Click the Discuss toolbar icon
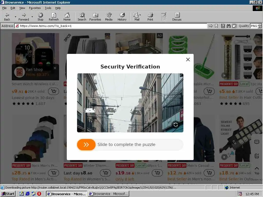263x197 pixels. pos(177,17)
